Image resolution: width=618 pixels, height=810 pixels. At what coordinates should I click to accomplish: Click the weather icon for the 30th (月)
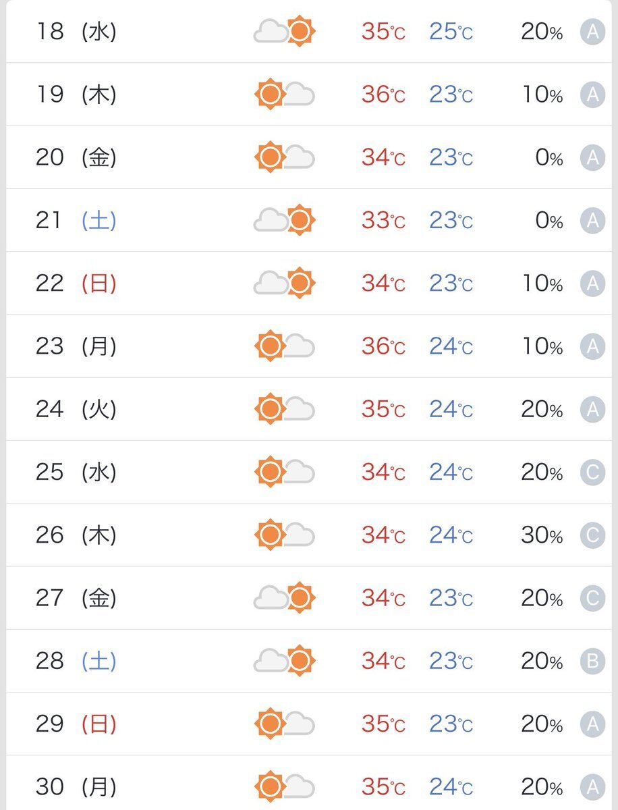point(285,787)
